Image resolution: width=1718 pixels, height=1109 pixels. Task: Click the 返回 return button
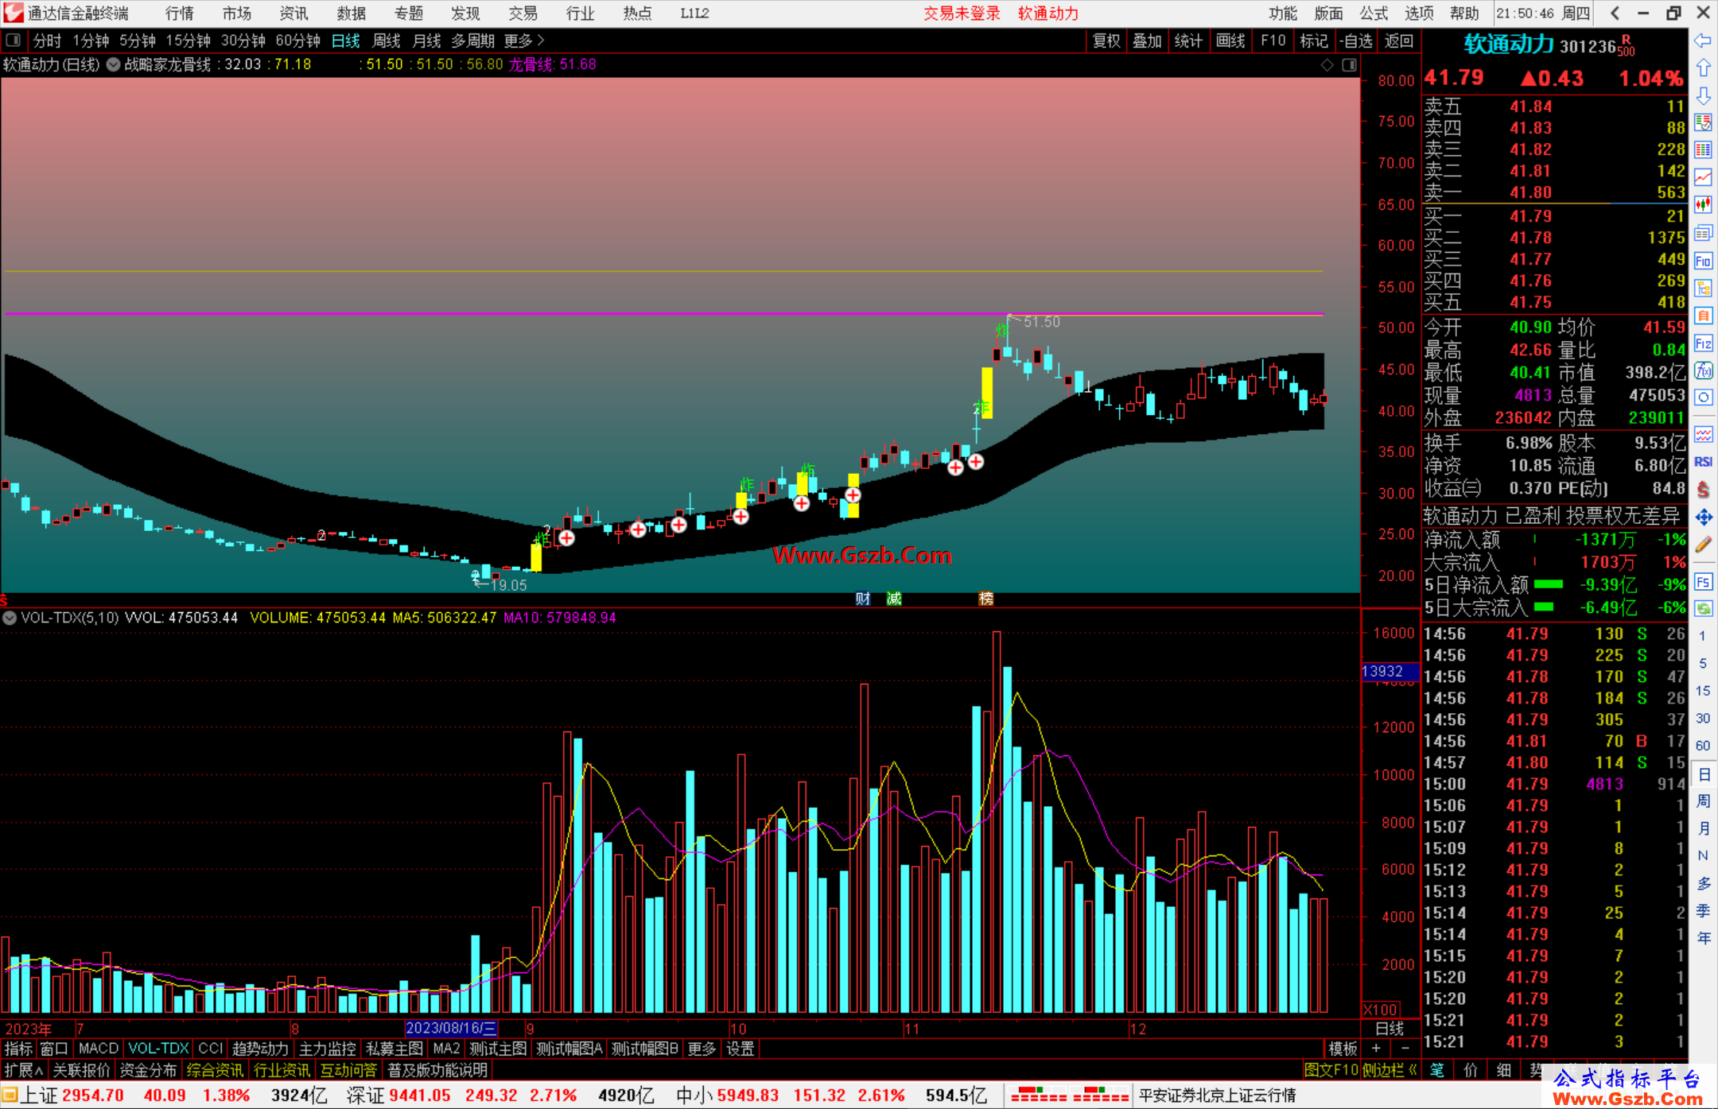tap(1398, 41)
